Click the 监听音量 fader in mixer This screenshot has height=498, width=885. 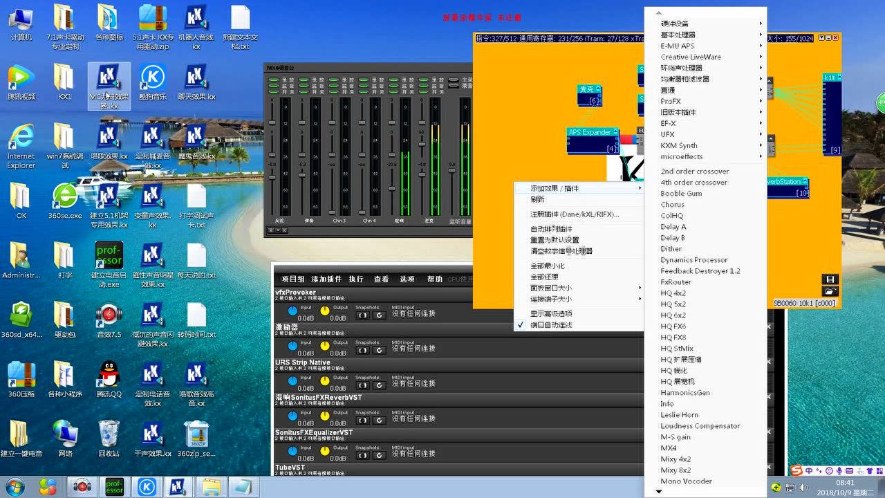pos(451,170)
